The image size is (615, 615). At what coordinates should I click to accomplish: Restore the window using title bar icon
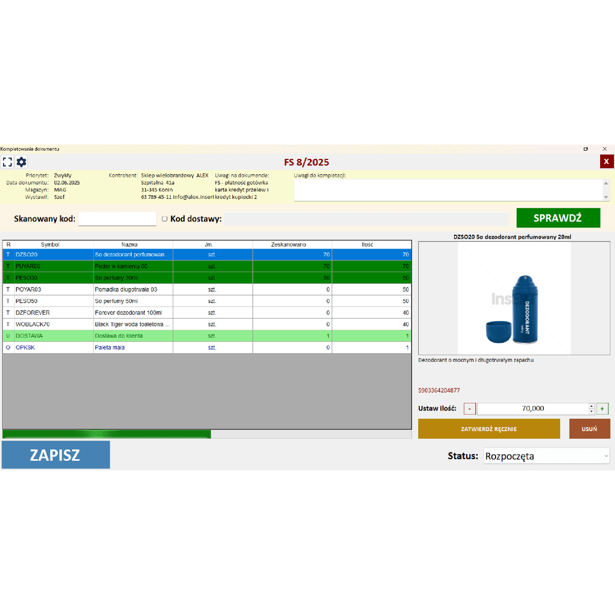point(586,149)
